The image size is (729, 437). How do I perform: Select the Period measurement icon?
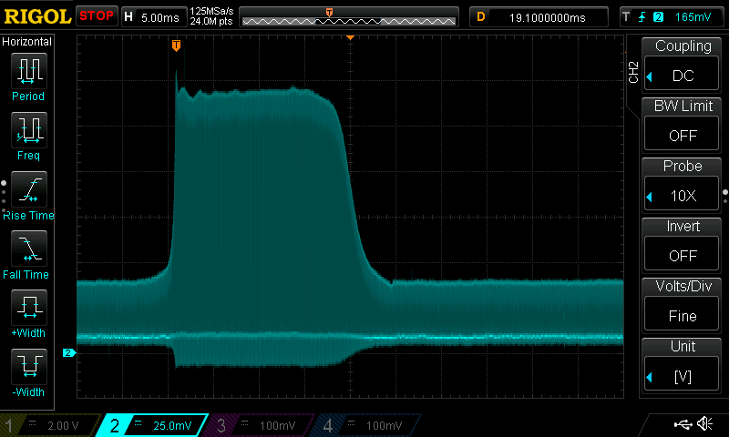tap(27, 71)
